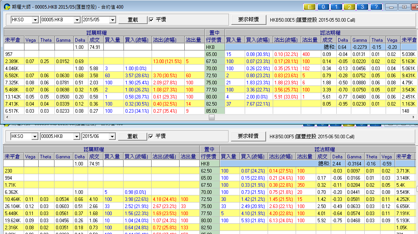Click the horizontal scrollbar thumb of upper table

pos(212,117)
